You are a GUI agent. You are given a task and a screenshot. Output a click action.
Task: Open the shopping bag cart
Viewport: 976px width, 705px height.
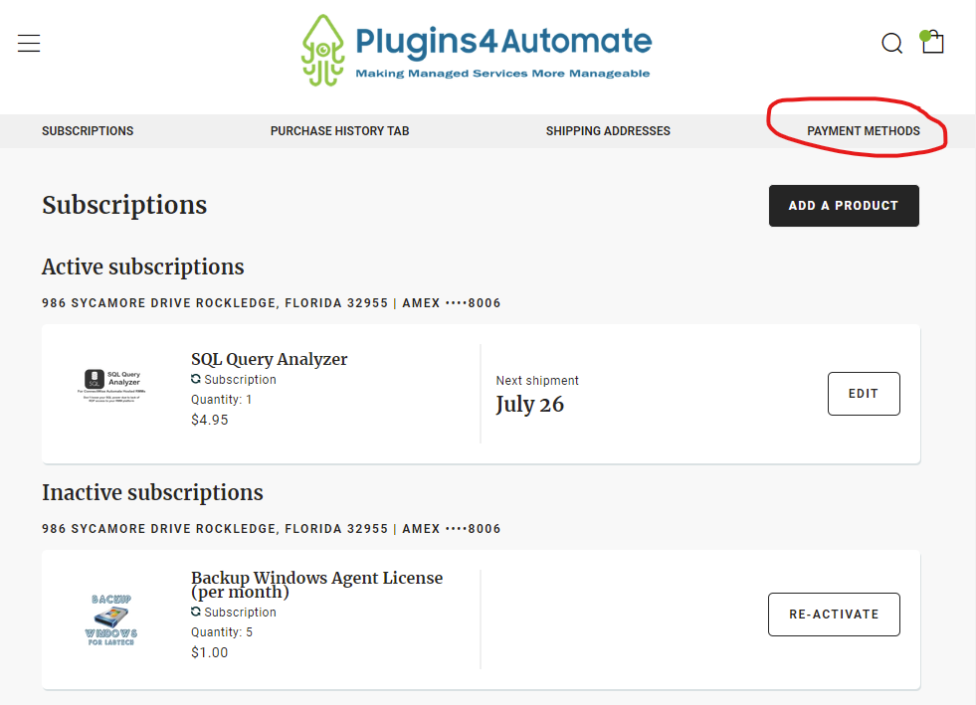(x=932, y=42)
